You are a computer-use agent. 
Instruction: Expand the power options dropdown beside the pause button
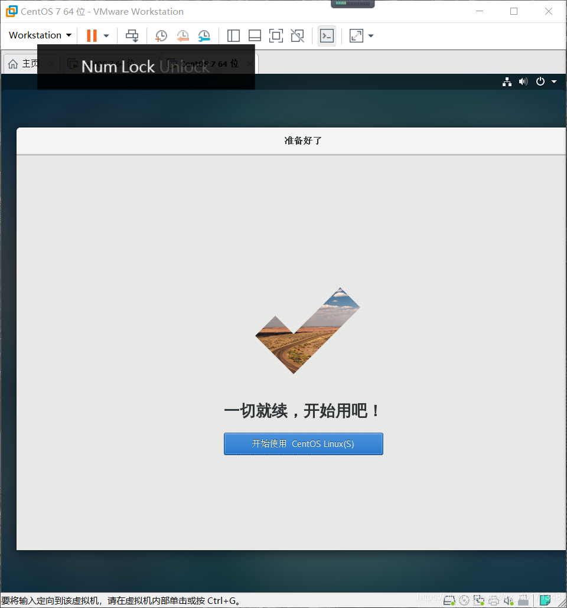click(106, 35)
